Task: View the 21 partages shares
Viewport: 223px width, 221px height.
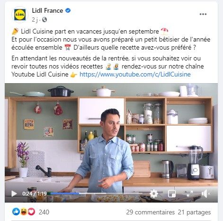Action: pyautogui.click(x=194, y=212)
